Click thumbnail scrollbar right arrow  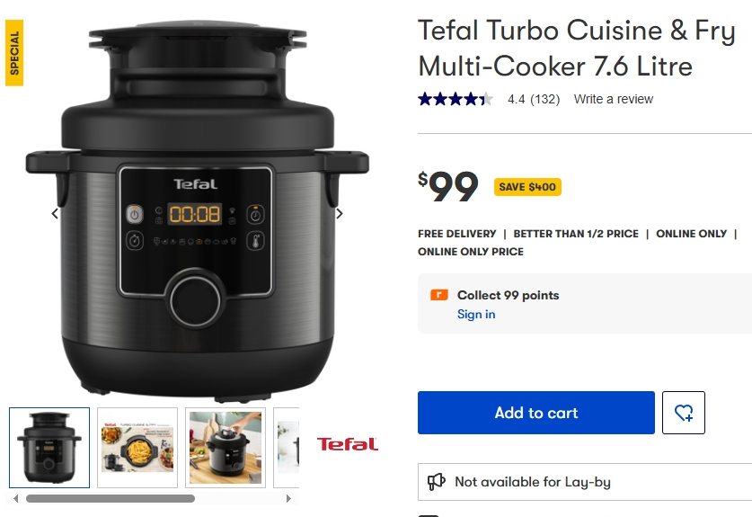288,498
